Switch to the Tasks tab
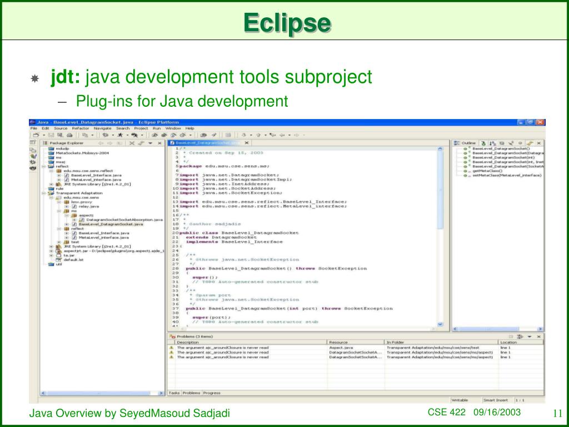Viewport: 569px width, 427px height. 174,393
